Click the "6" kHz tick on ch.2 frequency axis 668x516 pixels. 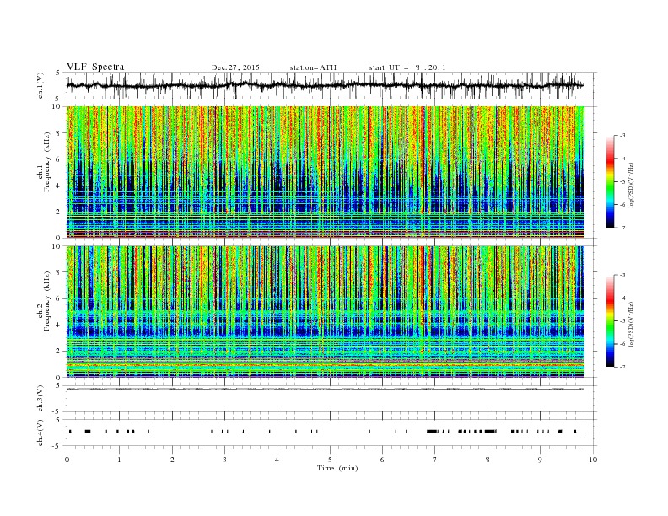pyautogui.click(x=59, y=298)
